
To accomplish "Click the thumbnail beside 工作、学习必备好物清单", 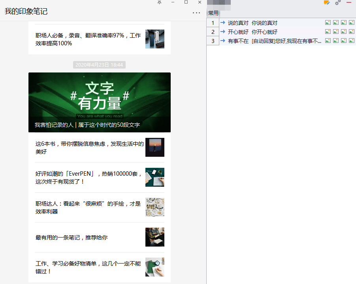I will pos(155,267).
